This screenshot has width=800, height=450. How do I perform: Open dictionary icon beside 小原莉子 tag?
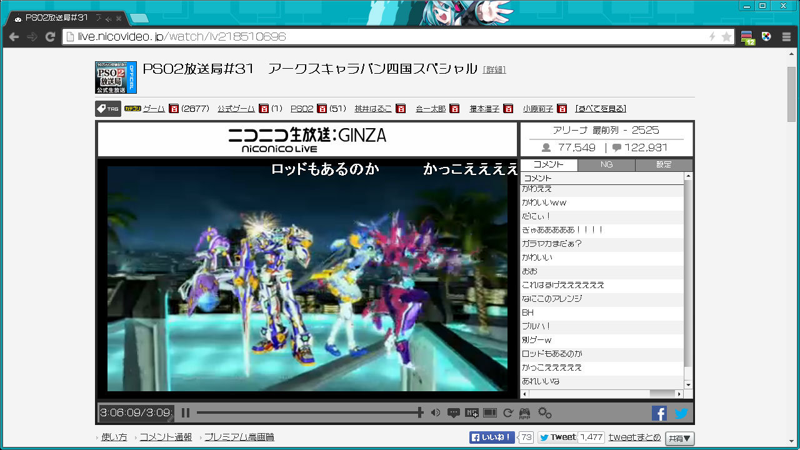[x=562, y=109]
